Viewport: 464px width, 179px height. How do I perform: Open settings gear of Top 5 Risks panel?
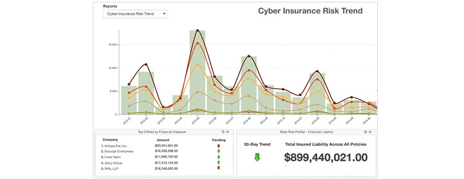click(223, 132)
